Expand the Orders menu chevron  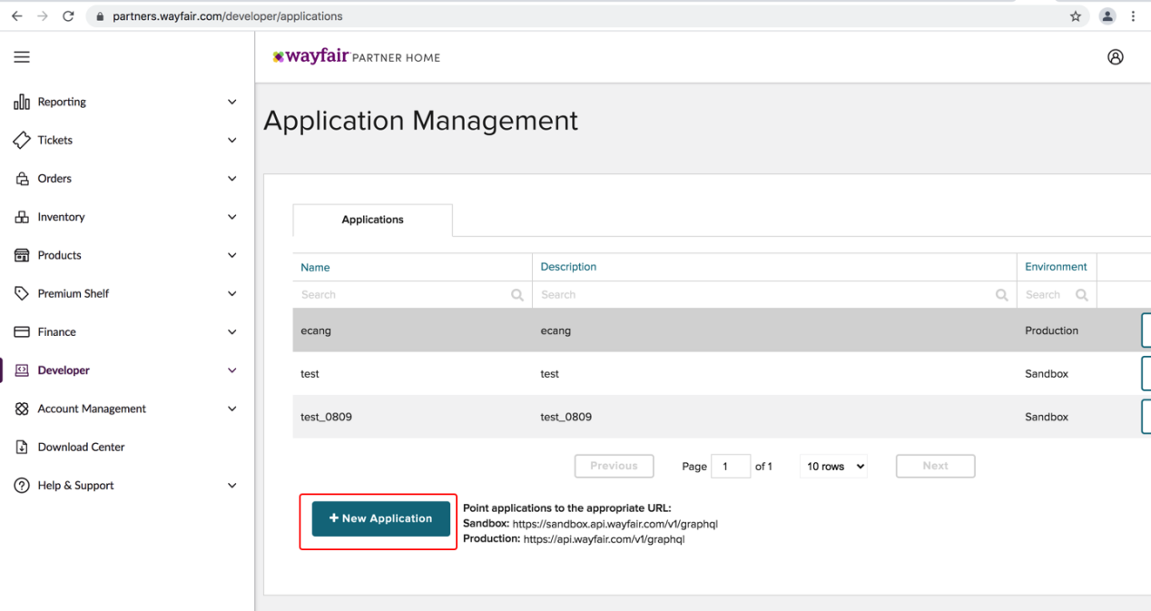pos(231,179)
